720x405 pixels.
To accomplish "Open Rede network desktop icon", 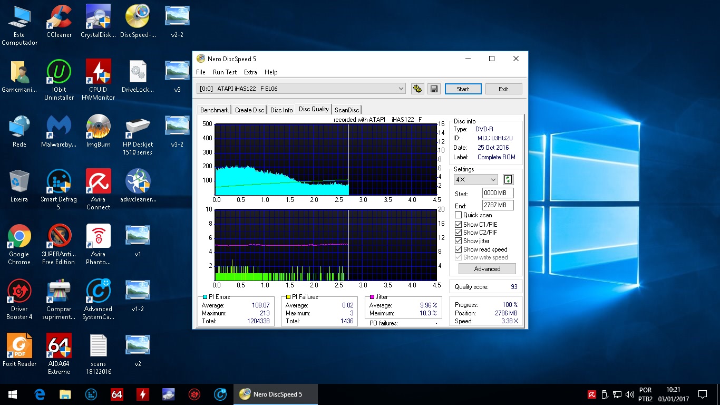I will coord(20,131).
